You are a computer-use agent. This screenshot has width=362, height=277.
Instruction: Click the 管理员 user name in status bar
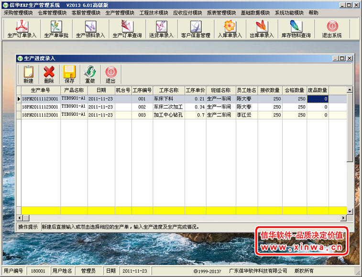[88, 271]
